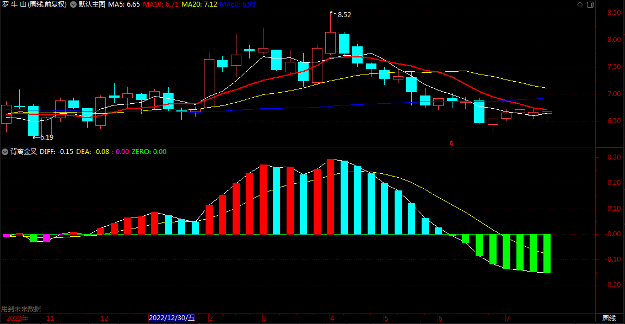625x324 pixels.
Task: Click the tallest red MACD histogram bar
Action: point(331,196)
